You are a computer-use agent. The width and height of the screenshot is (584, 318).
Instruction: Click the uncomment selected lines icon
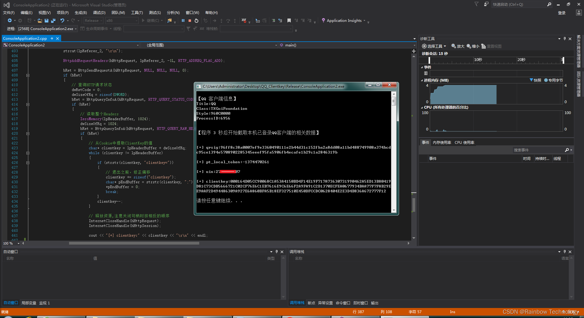pos(280,21)
